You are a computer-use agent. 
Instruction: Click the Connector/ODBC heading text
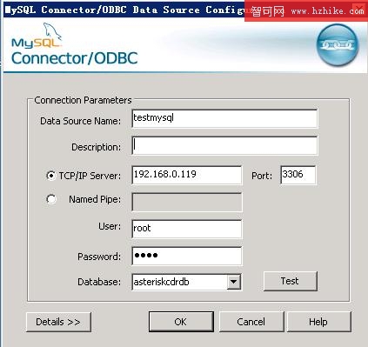tap(75, 58)
